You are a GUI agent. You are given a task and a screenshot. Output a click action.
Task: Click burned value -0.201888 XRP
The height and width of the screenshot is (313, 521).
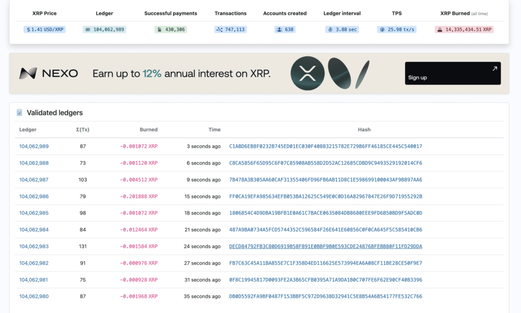(x=138, y=197)
